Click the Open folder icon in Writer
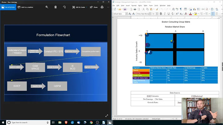Image resolution: width=223 pixels, height=125 pixels. tap(120, 9)
